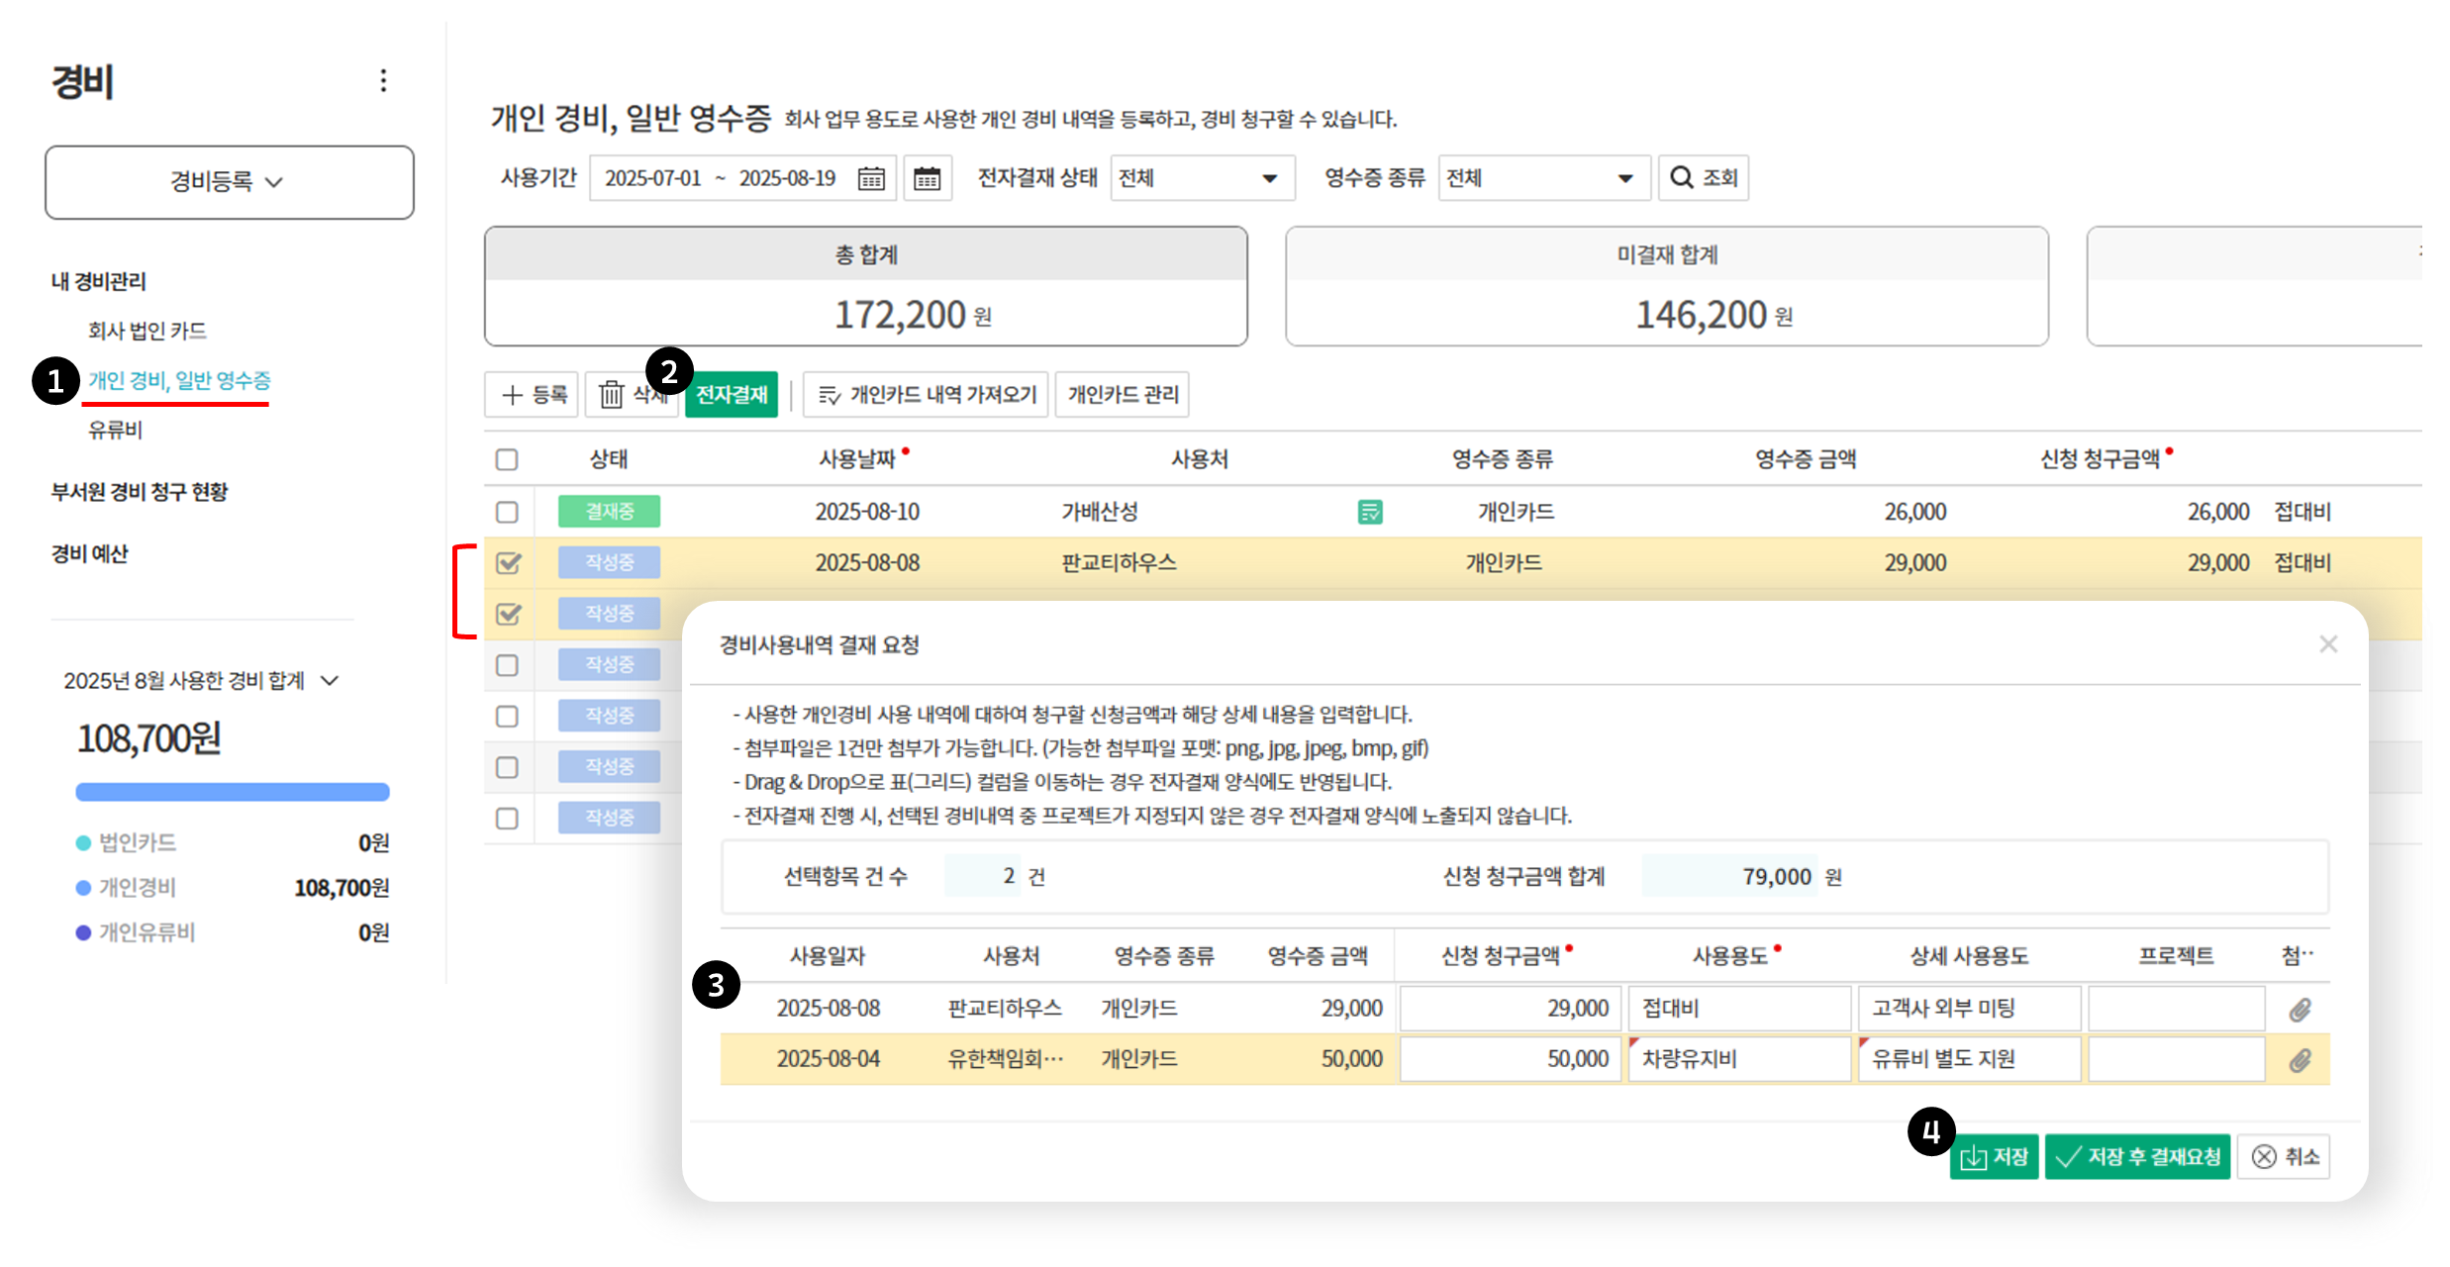Screen dimensions: 2450x1267
Task: Click 개인카드 내역 가져오기 button
Action: [x=926, y=395]
